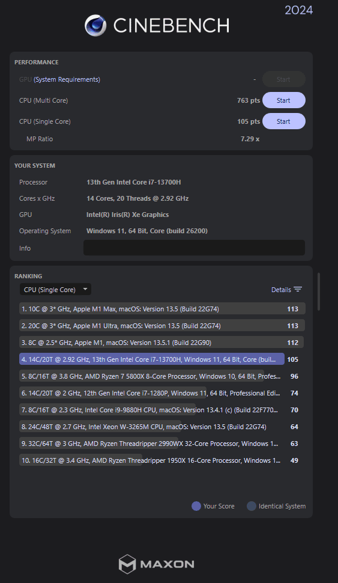The image size is (338, 583).
Task: Select the Intel Xeon W-3265M row
Action: pos(162,427)
